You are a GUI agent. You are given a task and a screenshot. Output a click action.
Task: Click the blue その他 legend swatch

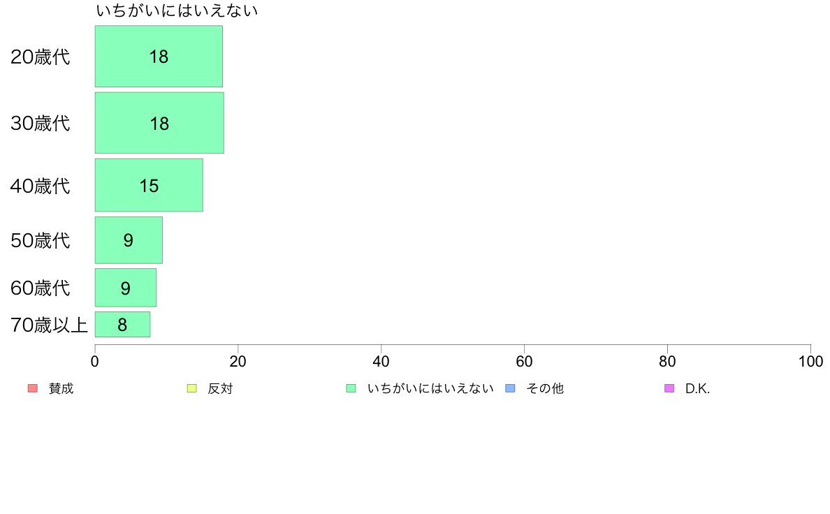[510, 388]
